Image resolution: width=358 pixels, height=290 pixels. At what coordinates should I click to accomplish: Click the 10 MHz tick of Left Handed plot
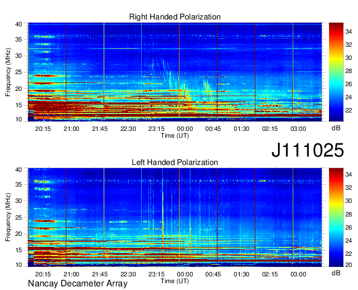tap(18, 265)
